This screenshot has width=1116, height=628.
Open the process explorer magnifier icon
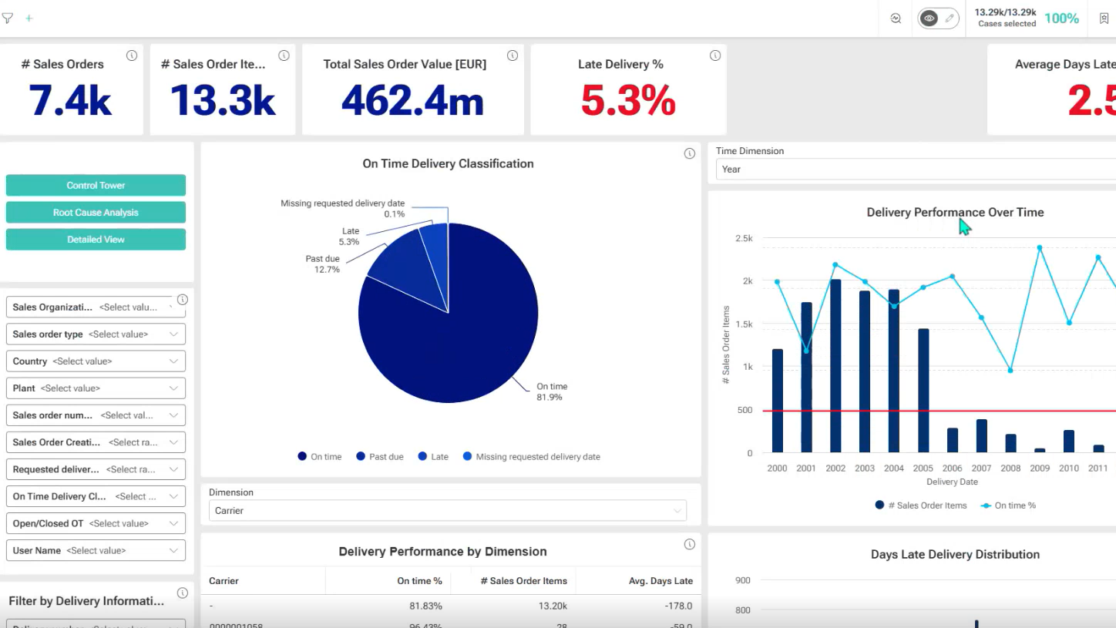pos(896,18)
